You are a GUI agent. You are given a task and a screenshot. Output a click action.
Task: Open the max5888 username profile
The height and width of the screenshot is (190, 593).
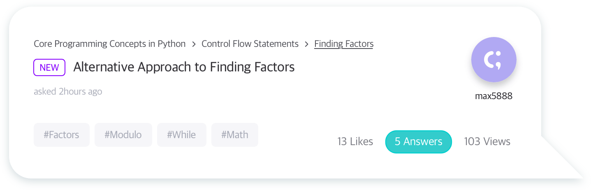493,96
